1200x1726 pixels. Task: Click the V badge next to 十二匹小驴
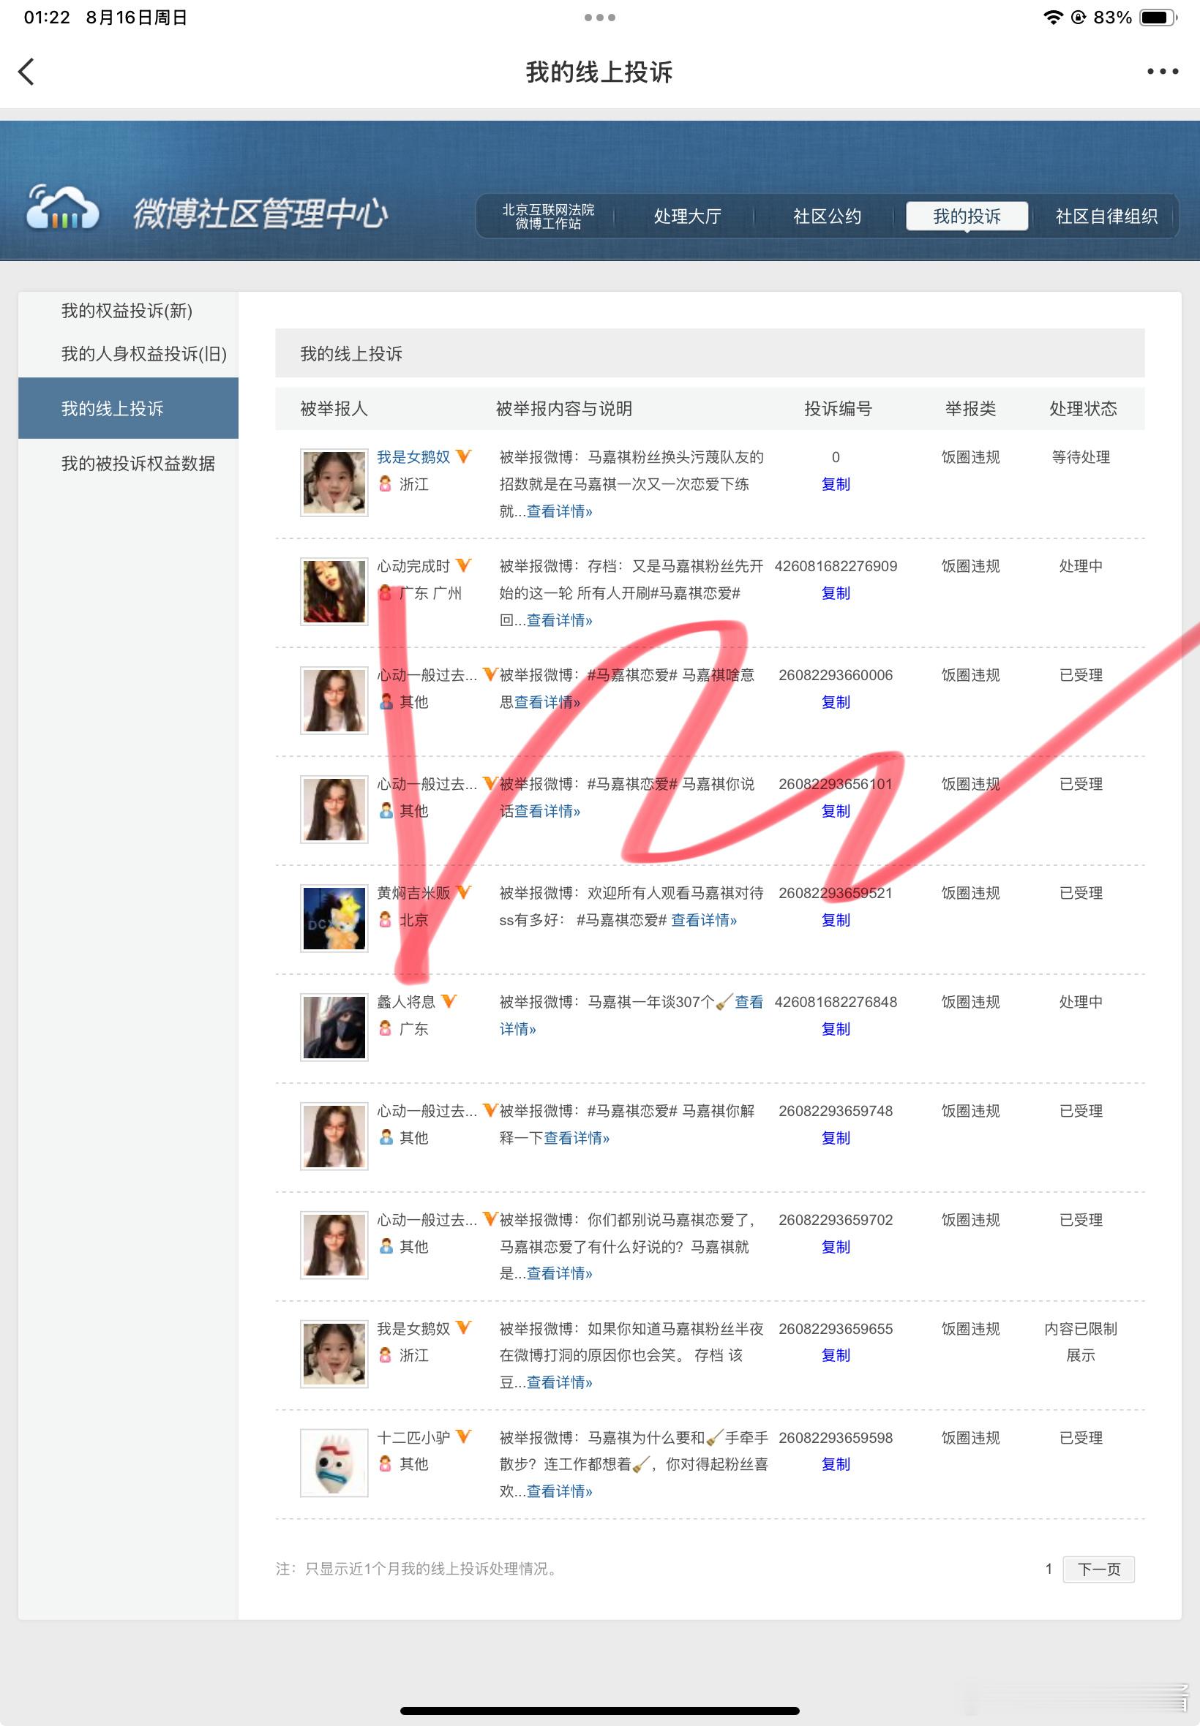pyautogui.click(x=464, y=1436)
